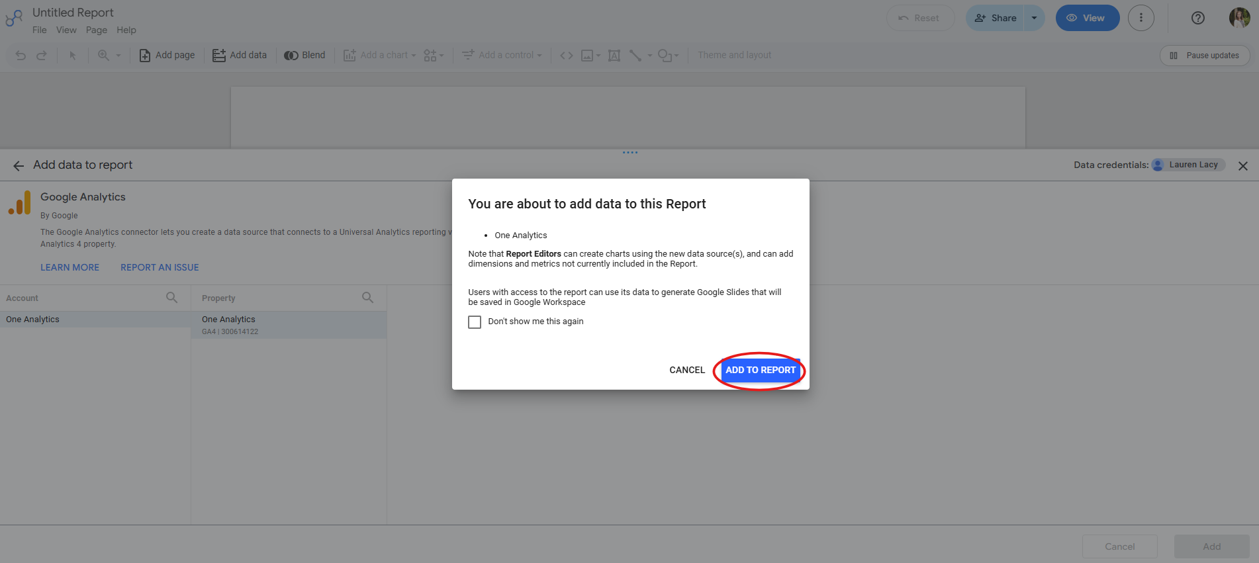The image size is (1259, 563).
Task: Select the text box tool icon
Action: tap(614, 56)
